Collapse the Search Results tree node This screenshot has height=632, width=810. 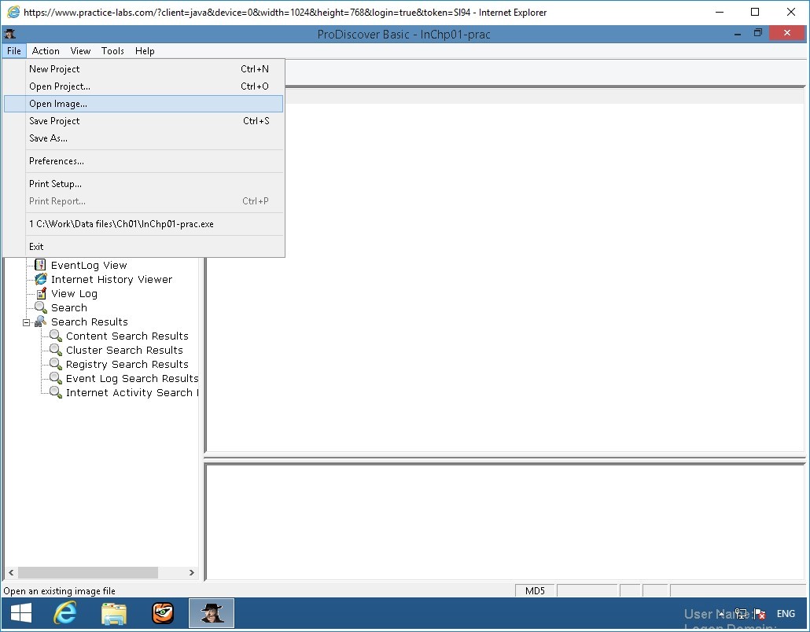tap(27, 323)
